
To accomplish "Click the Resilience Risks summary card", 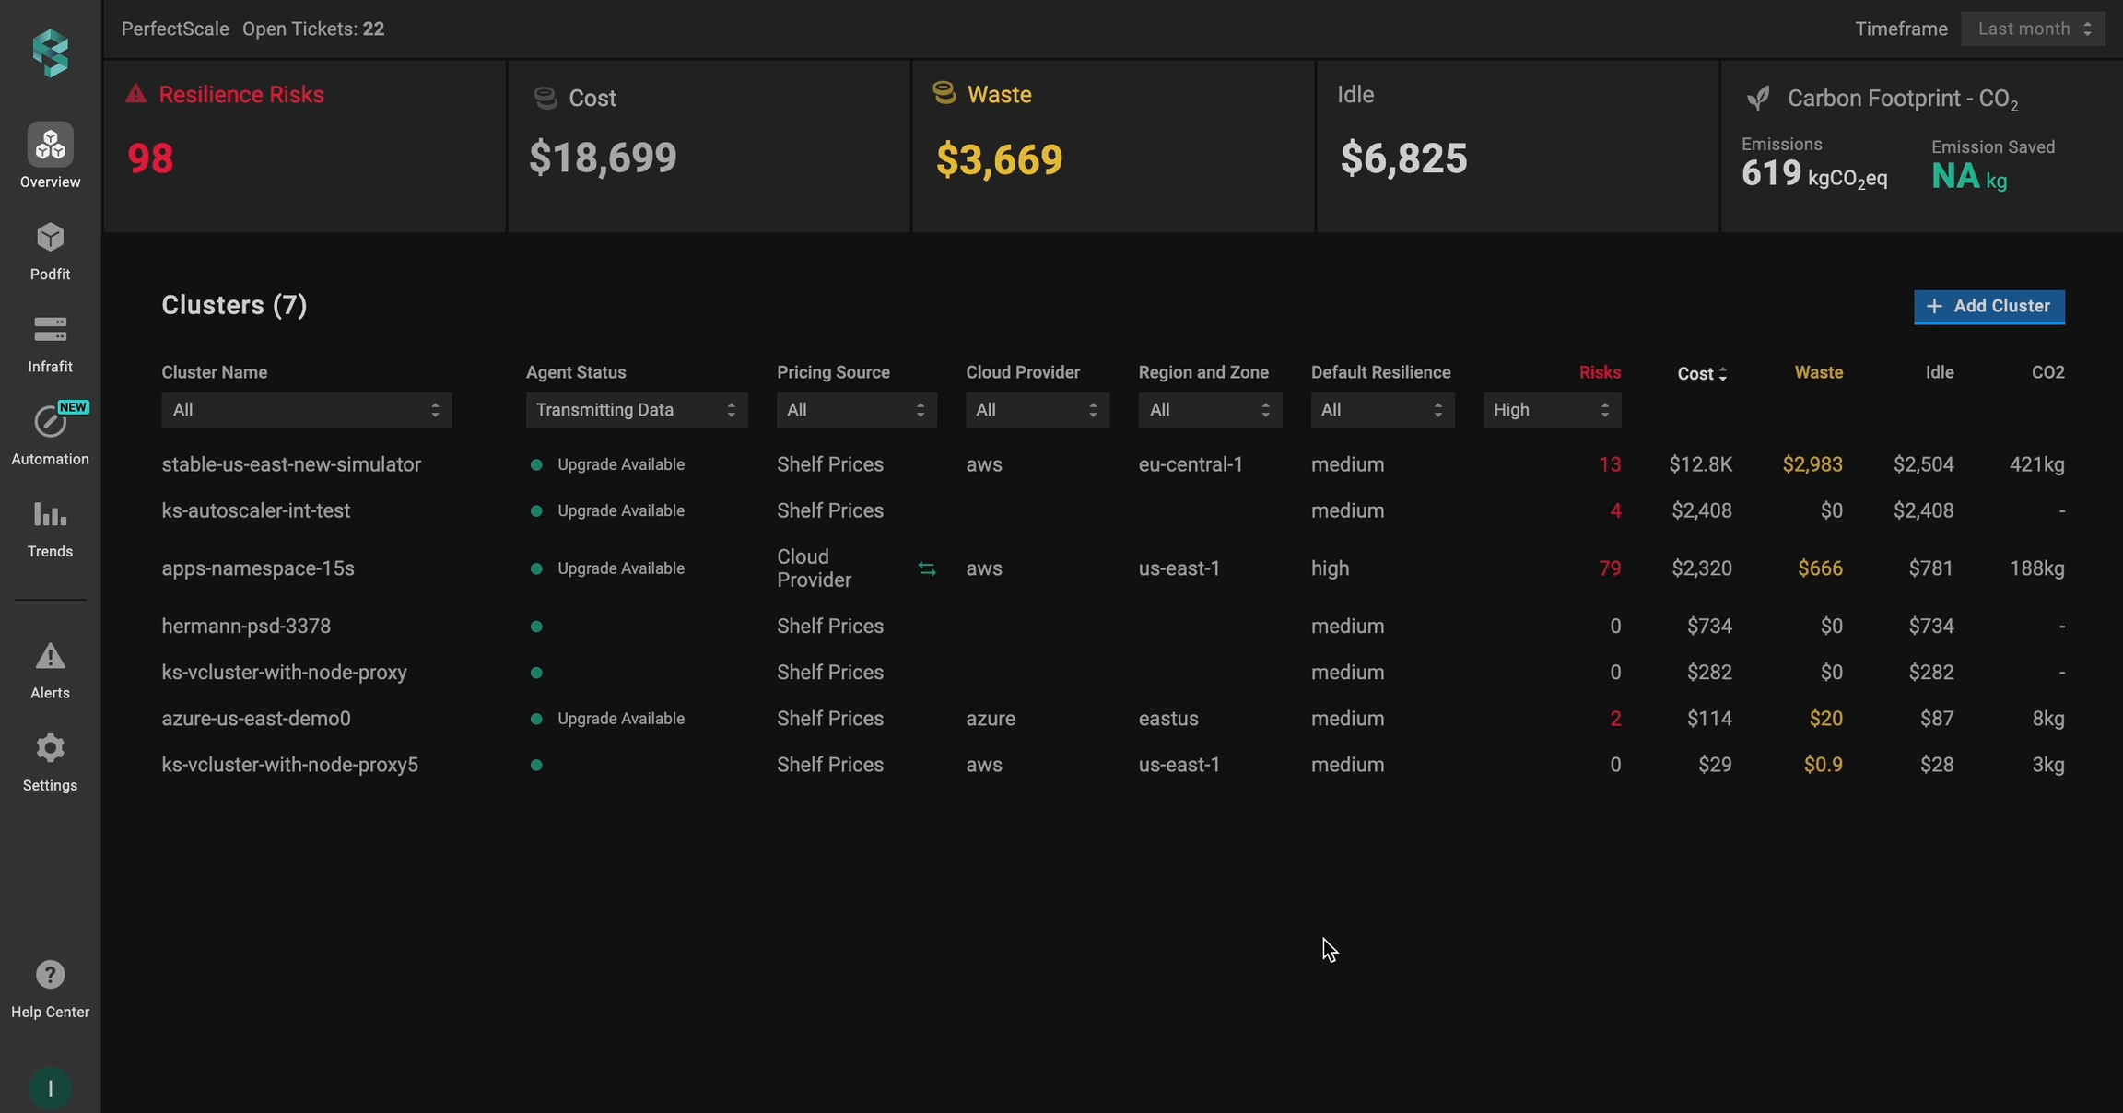I will 304,146.
